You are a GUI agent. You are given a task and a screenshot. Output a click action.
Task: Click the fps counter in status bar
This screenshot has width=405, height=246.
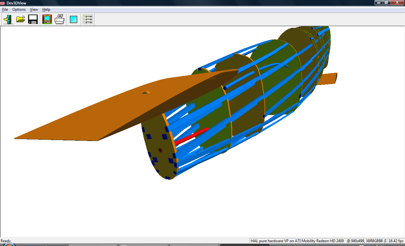pyautogui.click(x=396, y=241)
